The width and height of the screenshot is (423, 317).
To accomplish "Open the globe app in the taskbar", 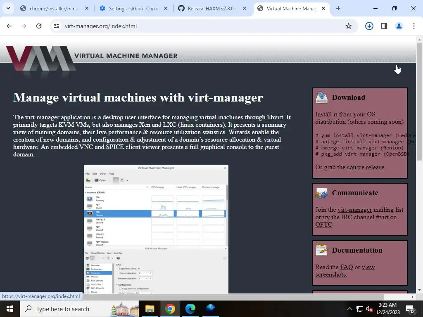I will coord(210,309).
